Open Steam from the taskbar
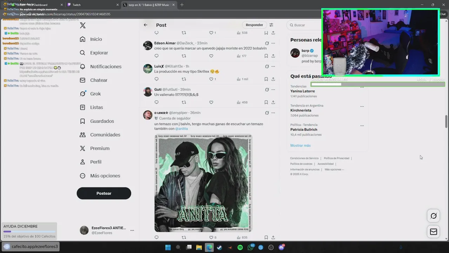 pos(219,247)
